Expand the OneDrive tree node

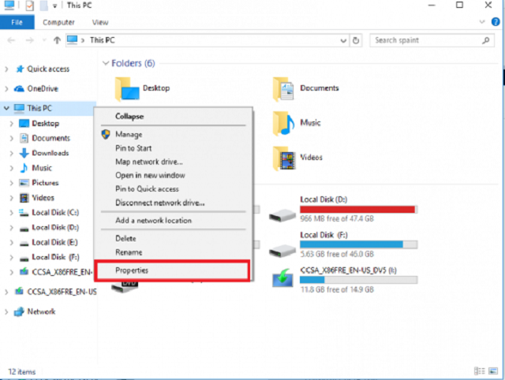[6, 88]
